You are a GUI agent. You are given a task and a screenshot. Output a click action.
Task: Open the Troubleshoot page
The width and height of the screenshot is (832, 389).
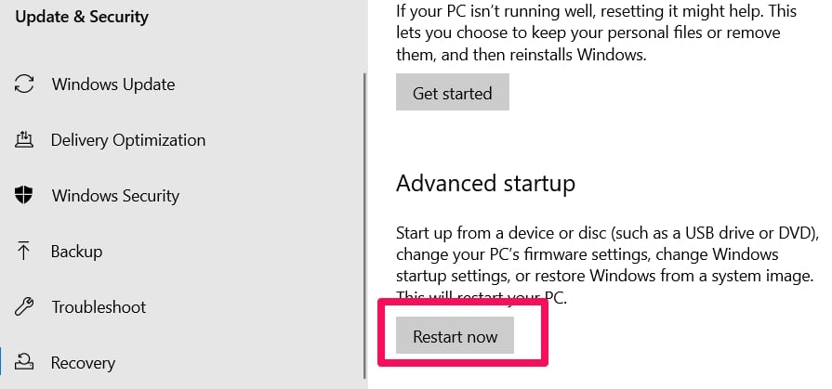[x=99, y=307]
